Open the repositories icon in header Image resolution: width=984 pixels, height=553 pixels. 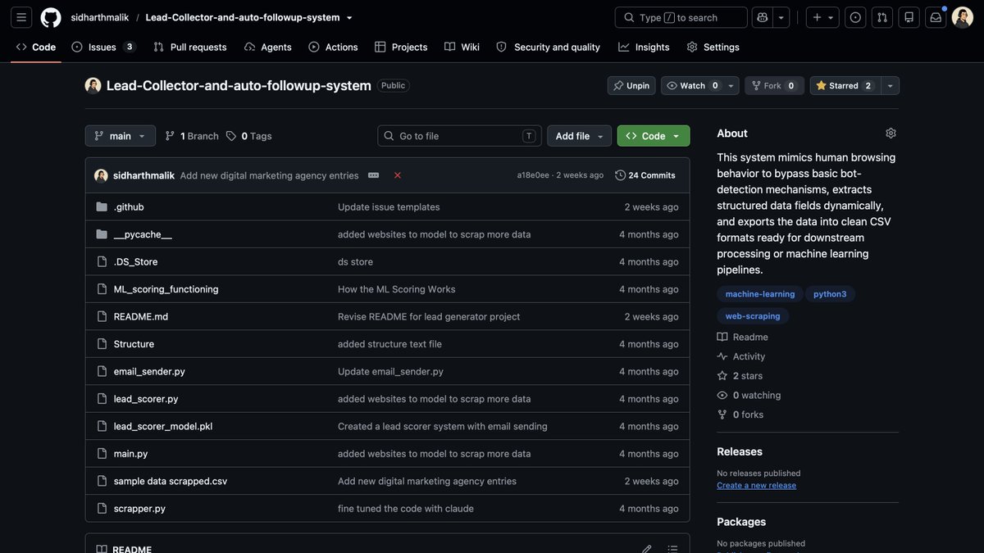pos(909,17)
